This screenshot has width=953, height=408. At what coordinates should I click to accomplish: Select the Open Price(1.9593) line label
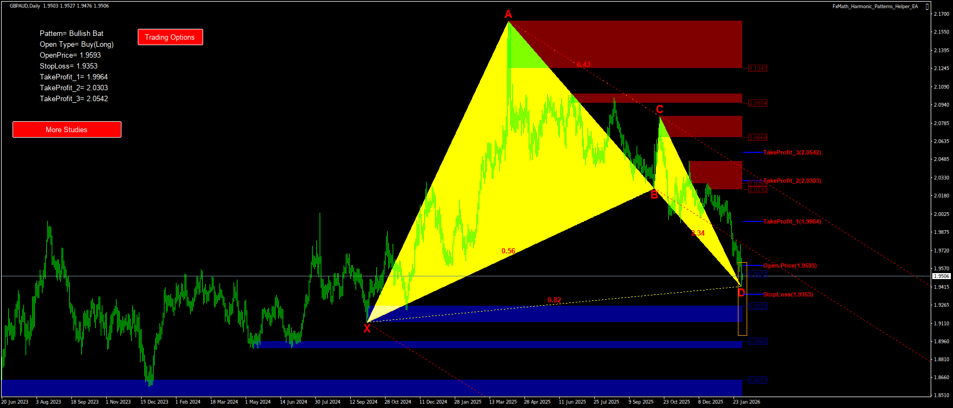click(790, 265)
